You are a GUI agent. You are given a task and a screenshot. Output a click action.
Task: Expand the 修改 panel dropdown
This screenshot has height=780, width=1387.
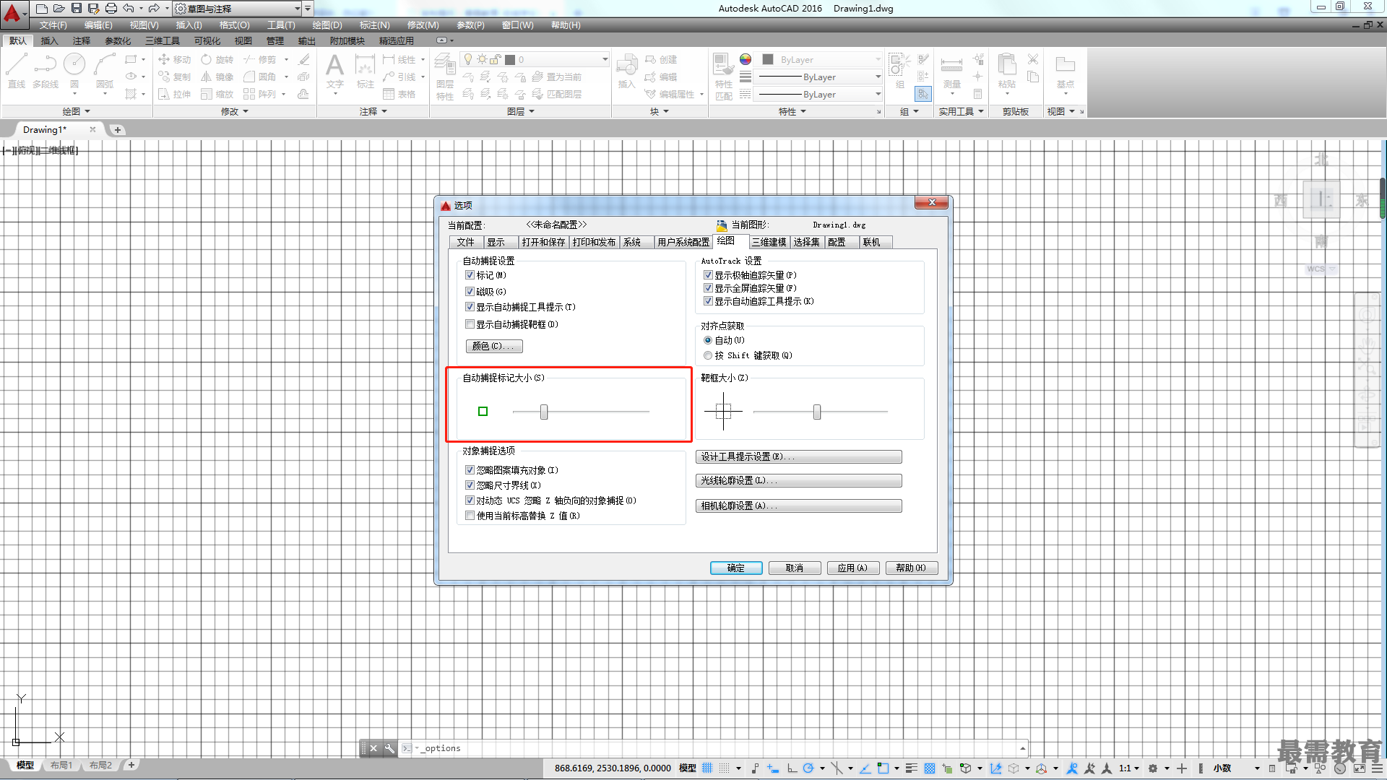point(235,111)
